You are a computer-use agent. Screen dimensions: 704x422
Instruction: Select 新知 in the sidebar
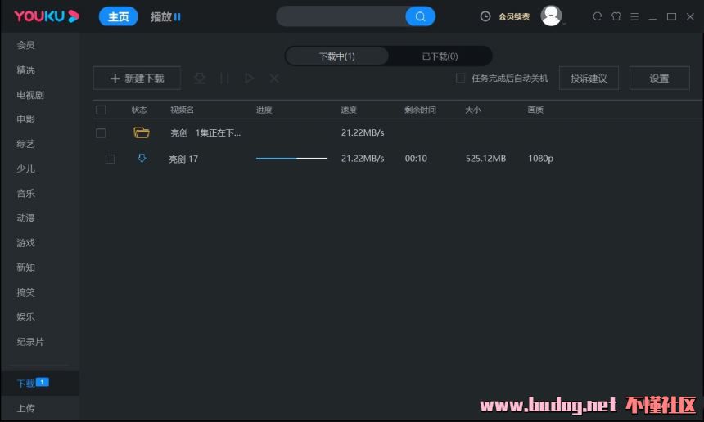[x=25, y=267]
